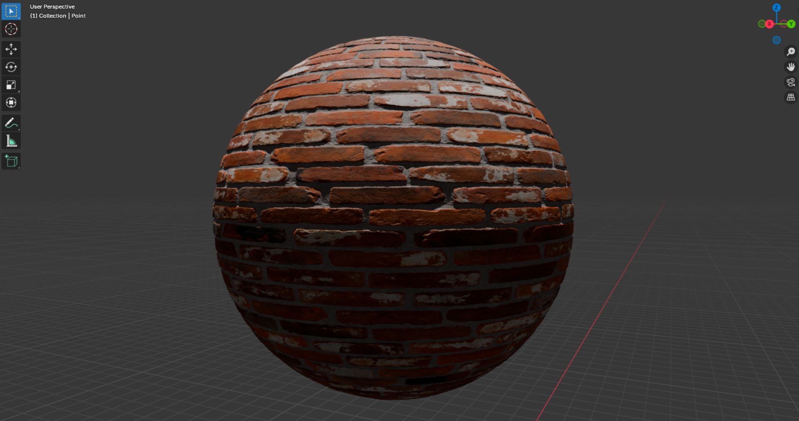The width and height of the screenshot is (799, 421).
Task: Switch to the Scale tool
Action: (11, 85)
